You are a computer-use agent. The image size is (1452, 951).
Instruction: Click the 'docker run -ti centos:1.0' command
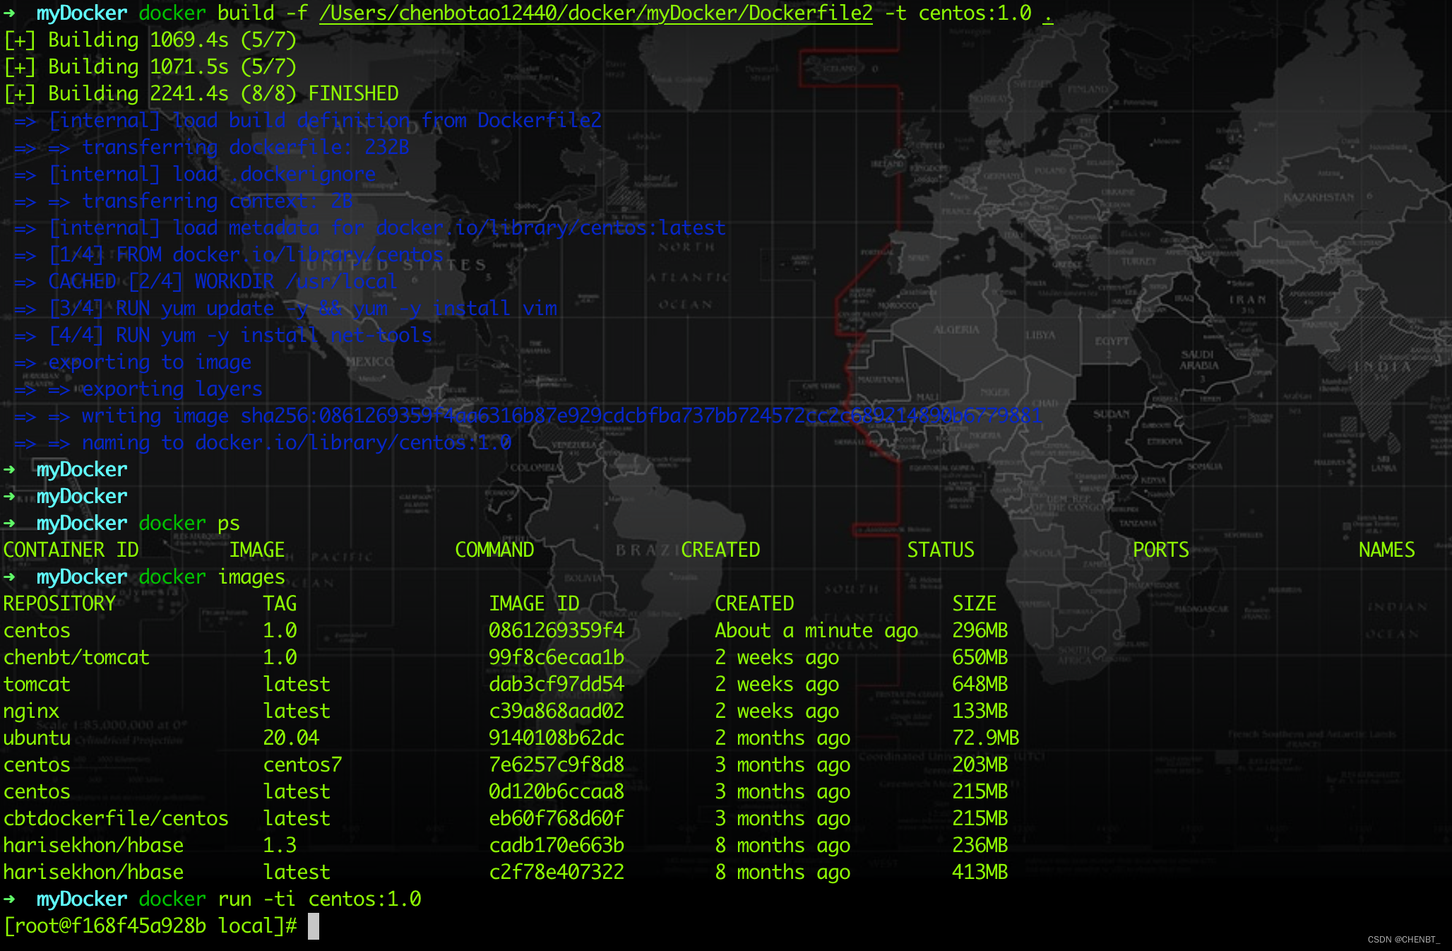(x=280, y=899)
